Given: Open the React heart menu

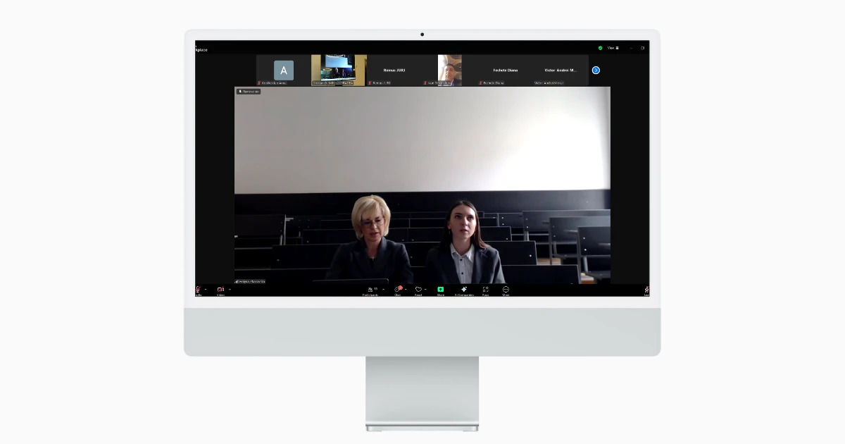Looking at the screenshot, I should pyautogui.click(x=418, y=290).
